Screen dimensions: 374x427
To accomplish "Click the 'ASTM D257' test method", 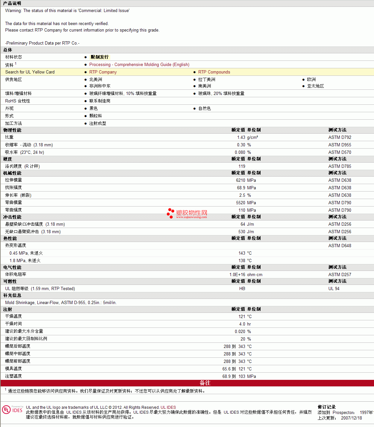I will [340, 275].
